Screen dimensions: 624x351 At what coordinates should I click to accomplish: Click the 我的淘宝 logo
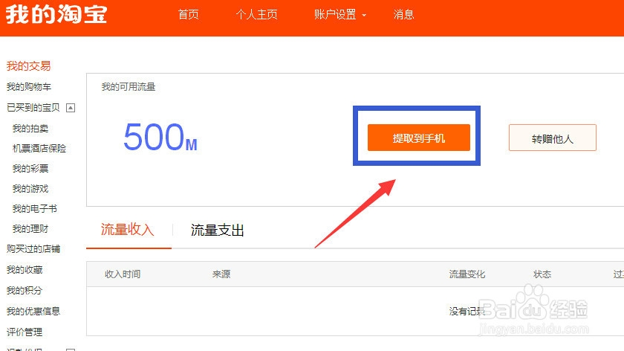(56, 15)
